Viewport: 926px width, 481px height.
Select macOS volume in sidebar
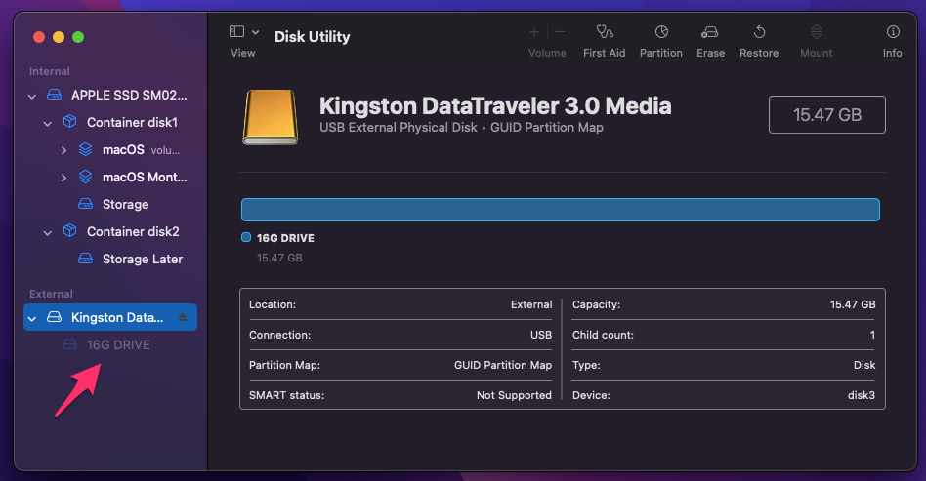tap(123, 150)
